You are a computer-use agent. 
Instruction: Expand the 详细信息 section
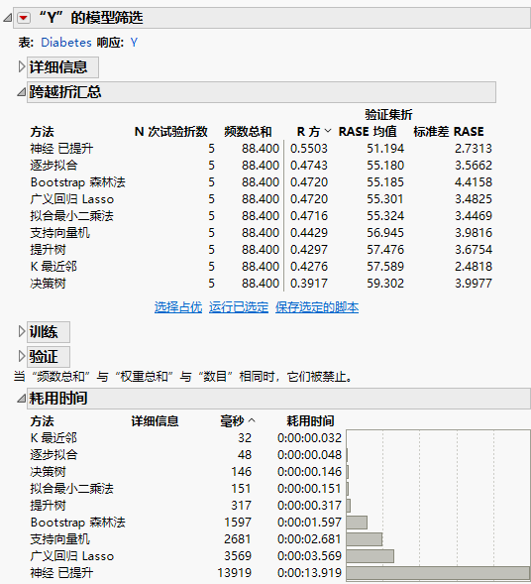coord(22,67)
